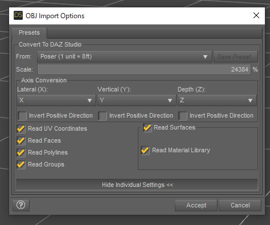Click the Scale: label
Viewport: 270px width, 225px height.
(x=24, y=69)
